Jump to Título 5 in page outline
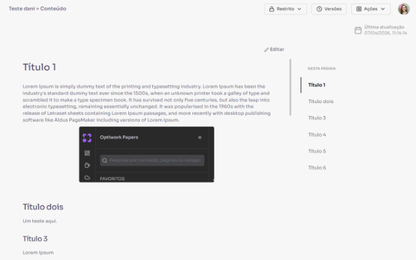This screenshot has height=260, width=416. point(317,151)
